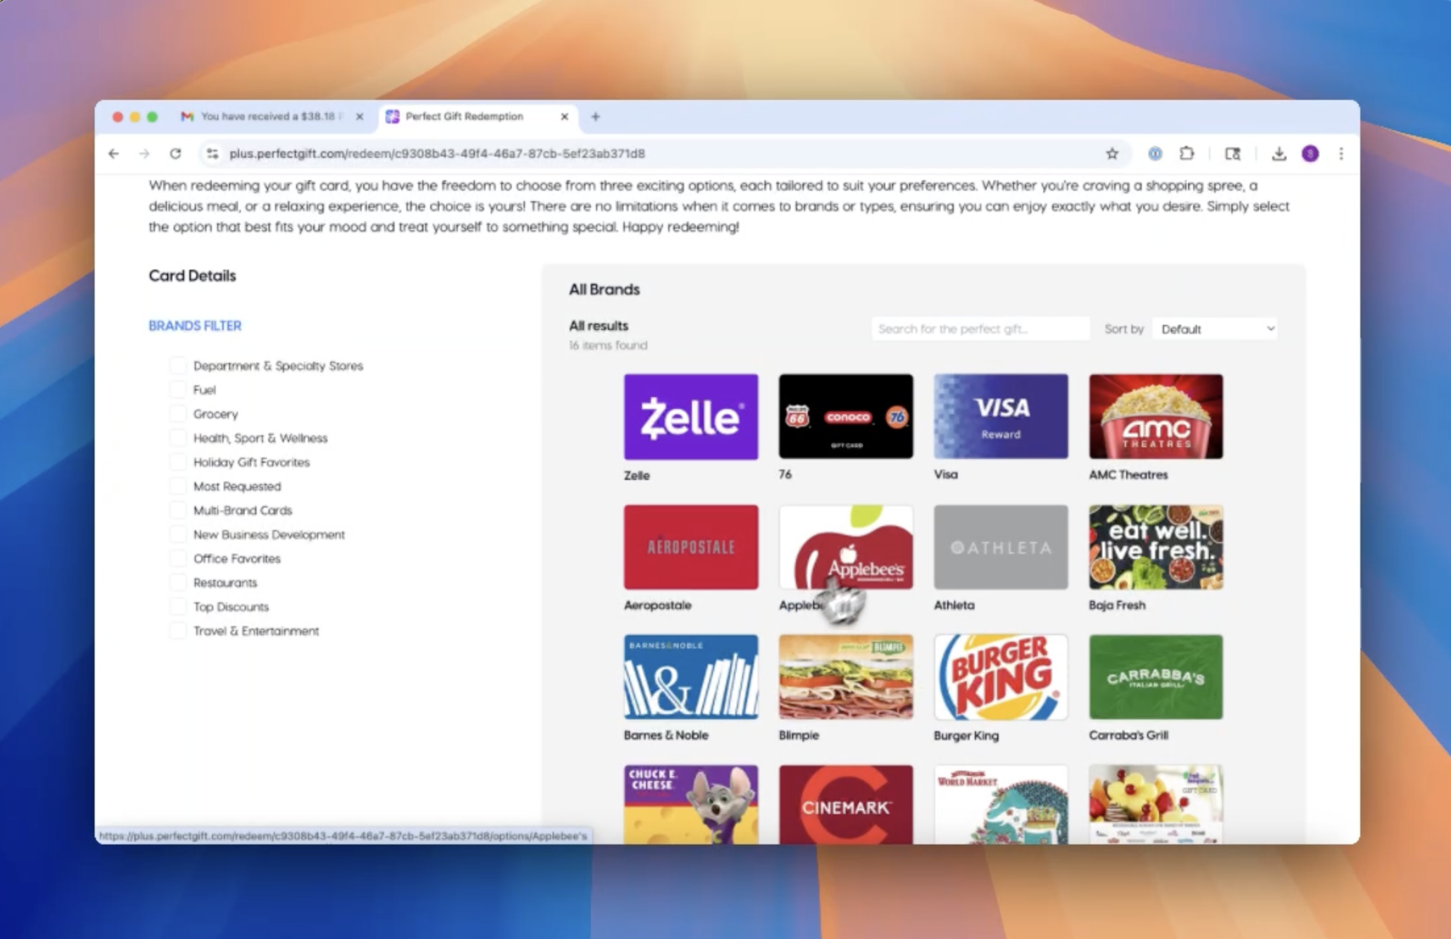Open the Downloads icon in toolbar
The image size is (1451, 939).
click(x=1279, y=154)
